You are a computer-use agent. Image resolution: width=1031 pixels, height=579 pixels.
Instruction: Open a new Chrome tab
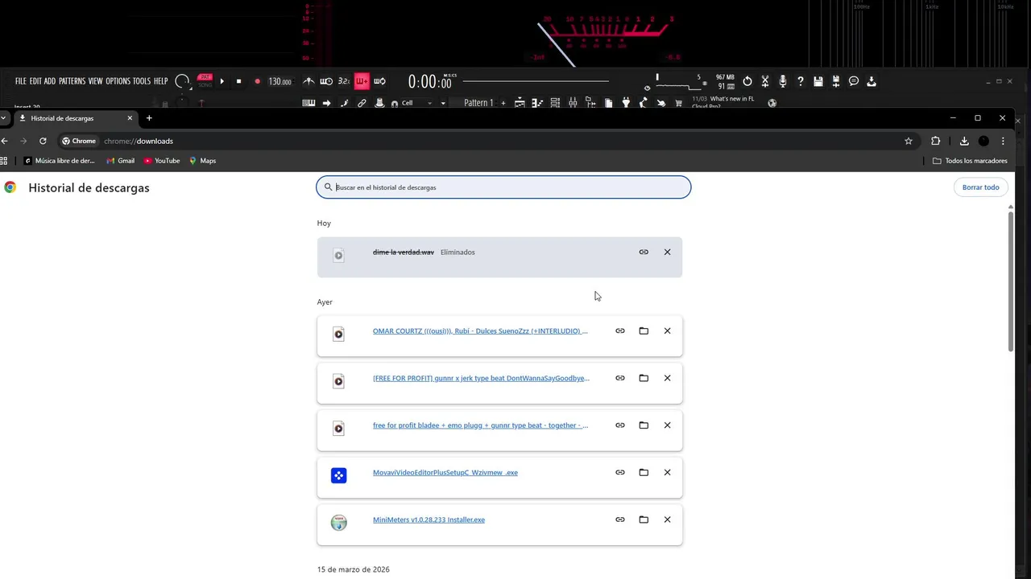coord(149,118)
